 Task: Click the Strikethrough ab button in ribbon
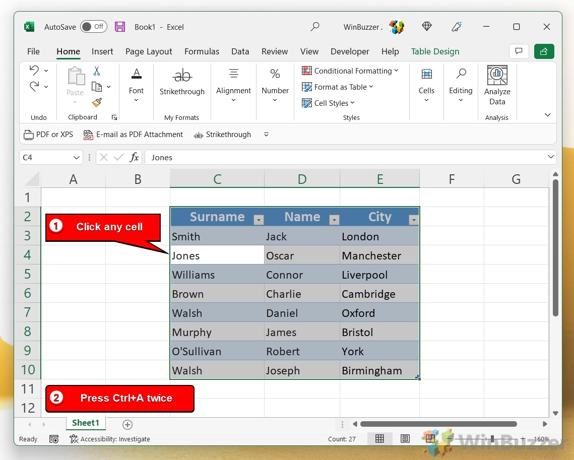click(x=182, y=82)
